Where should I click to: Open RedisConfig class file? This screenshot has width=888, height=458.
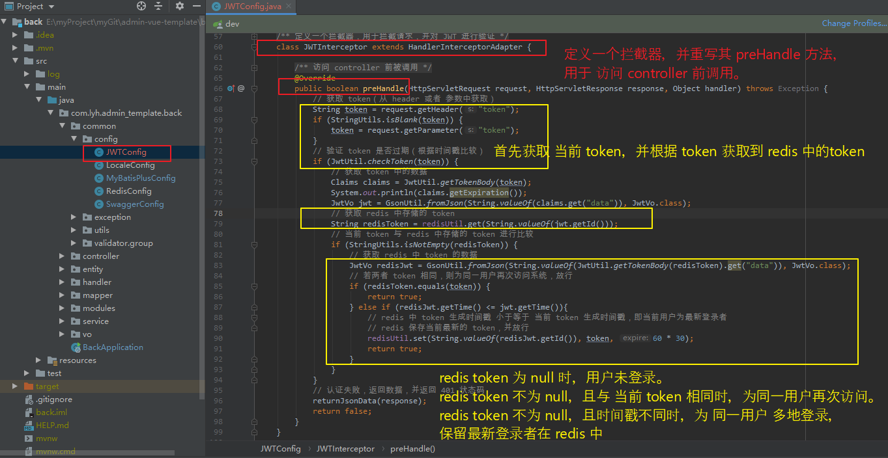point(128,191)
